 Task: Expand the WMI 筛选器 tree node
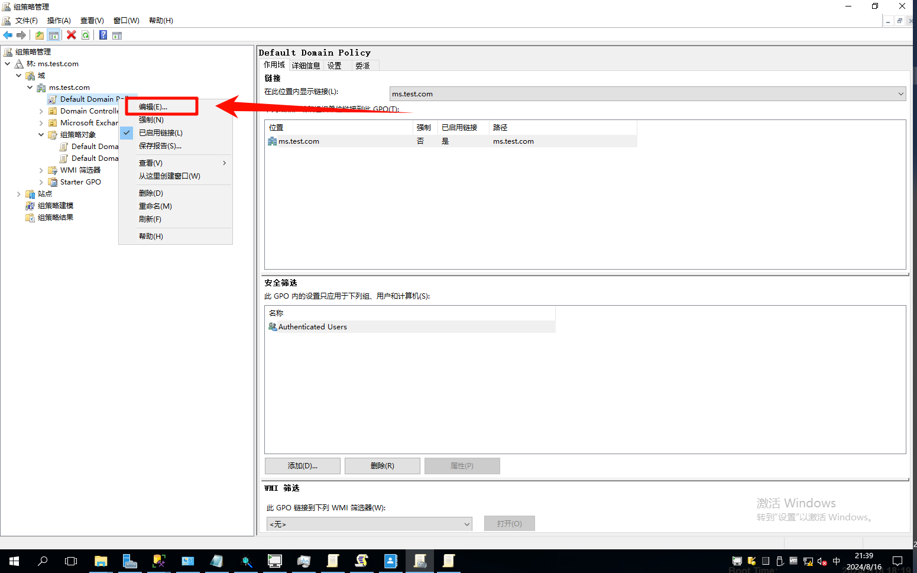pyautogui.click(x=41, y=170)
